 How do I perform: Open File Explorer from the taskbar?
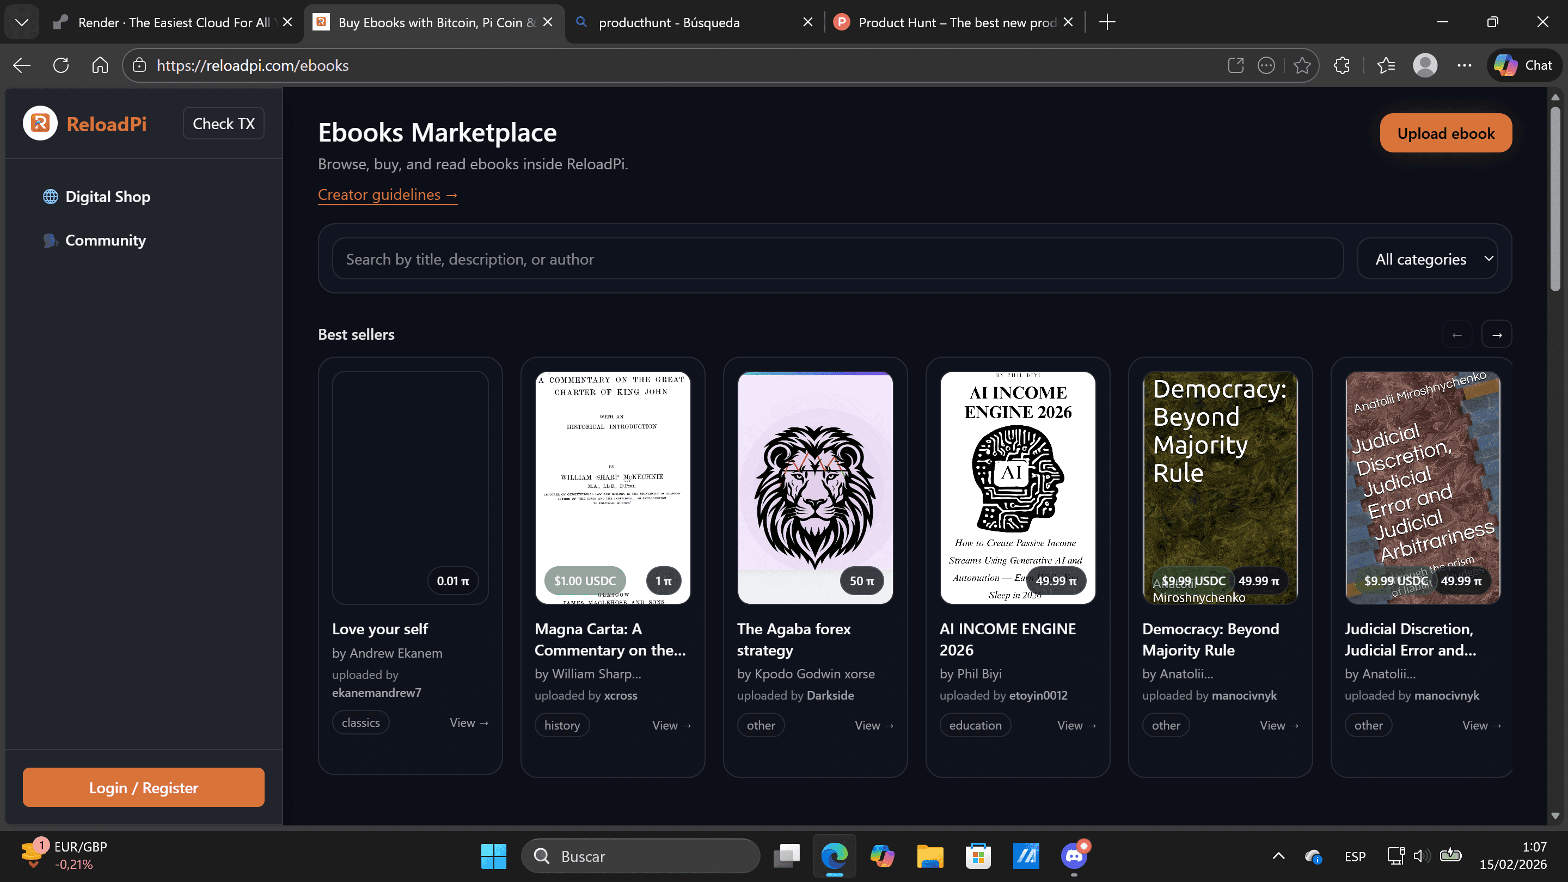click(930, 856)
